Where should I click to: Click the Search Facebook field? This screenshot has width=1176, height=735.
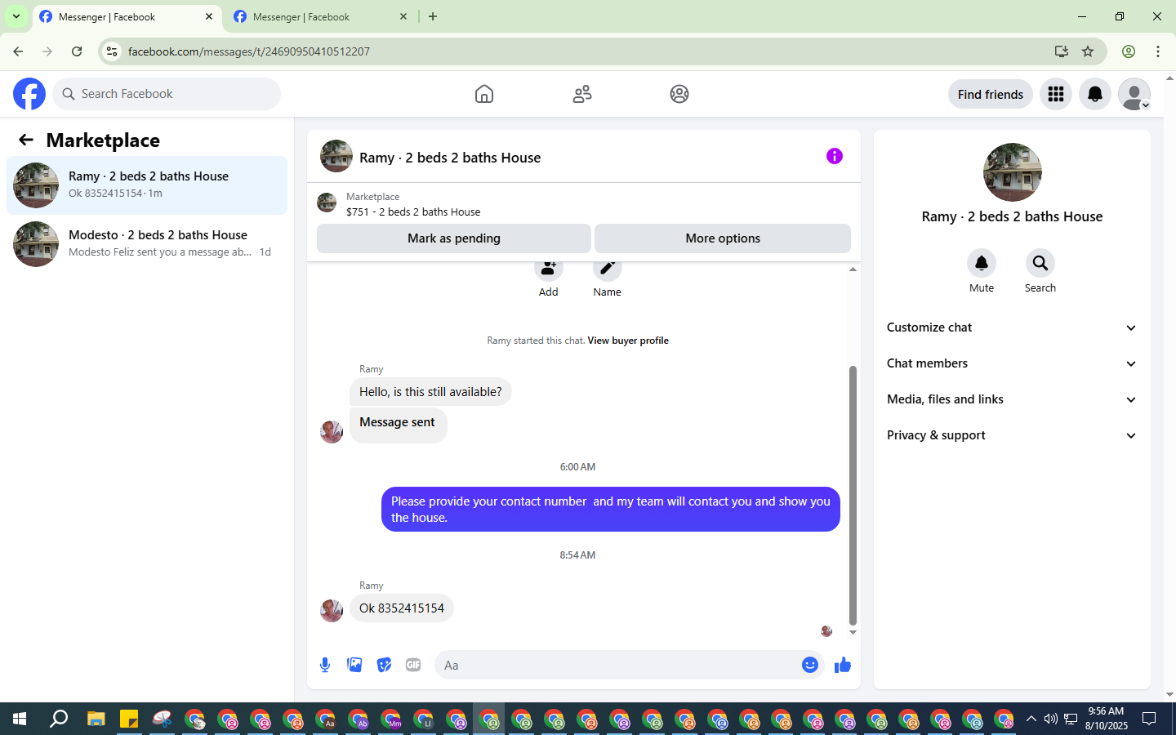pos(167,94)
